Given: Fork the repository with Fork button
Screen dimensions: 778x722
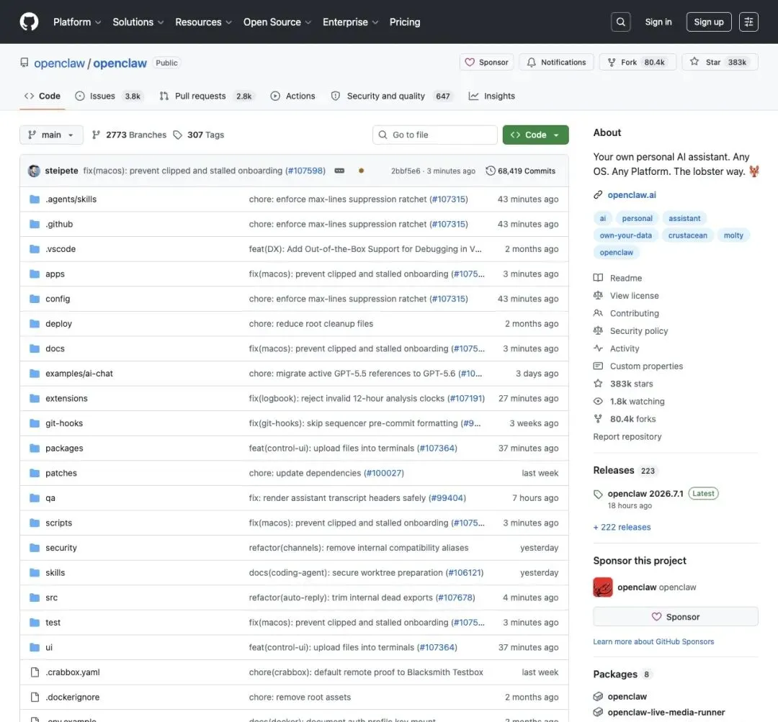Looking at the screenshot, I should (638, 62).
